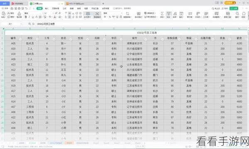Switch to the 页面布局 ribbon tab
Screen dimensions: 249x149
point(56,8)
